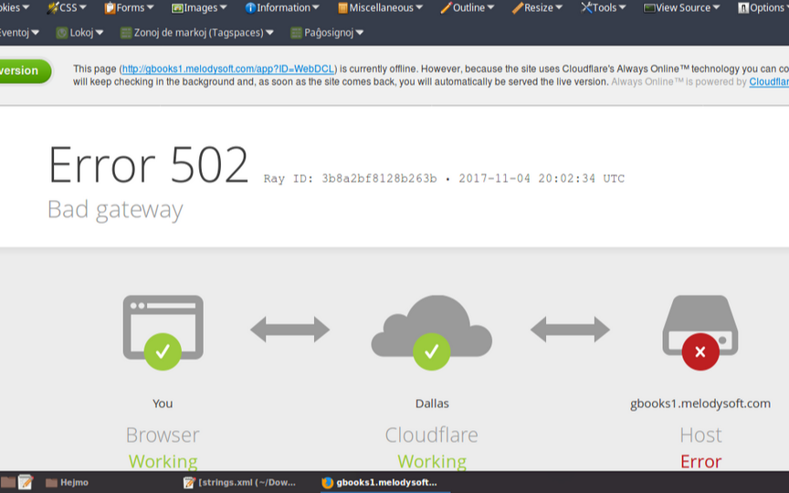Click the Working status under Cloudflare

(x=432, y=461)
